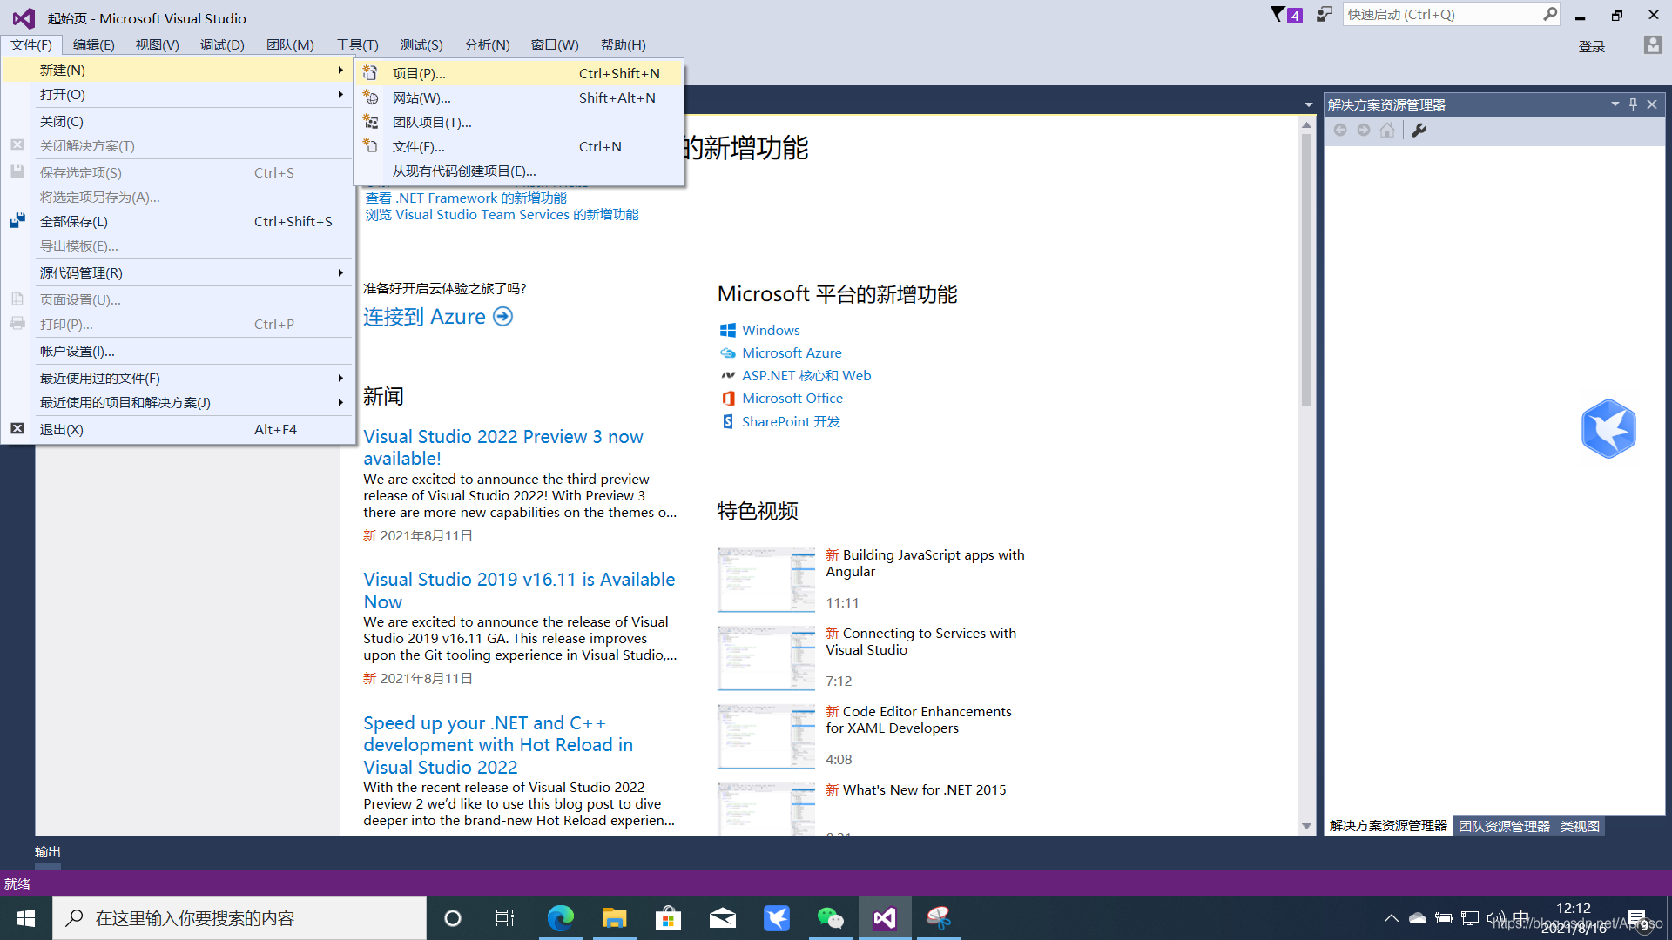The image size is (1672, 940).
Task: Select 文件(F)... from New submenu
Action: coord(519,146)
